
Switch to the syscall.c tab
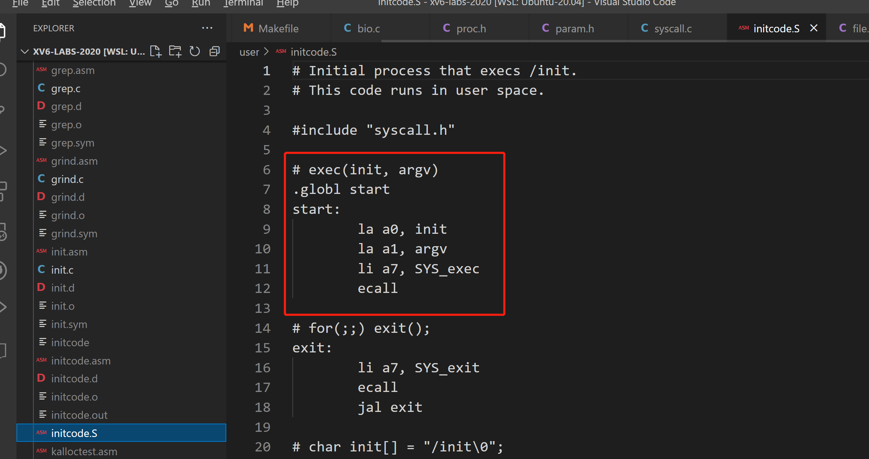pos(673,29)
